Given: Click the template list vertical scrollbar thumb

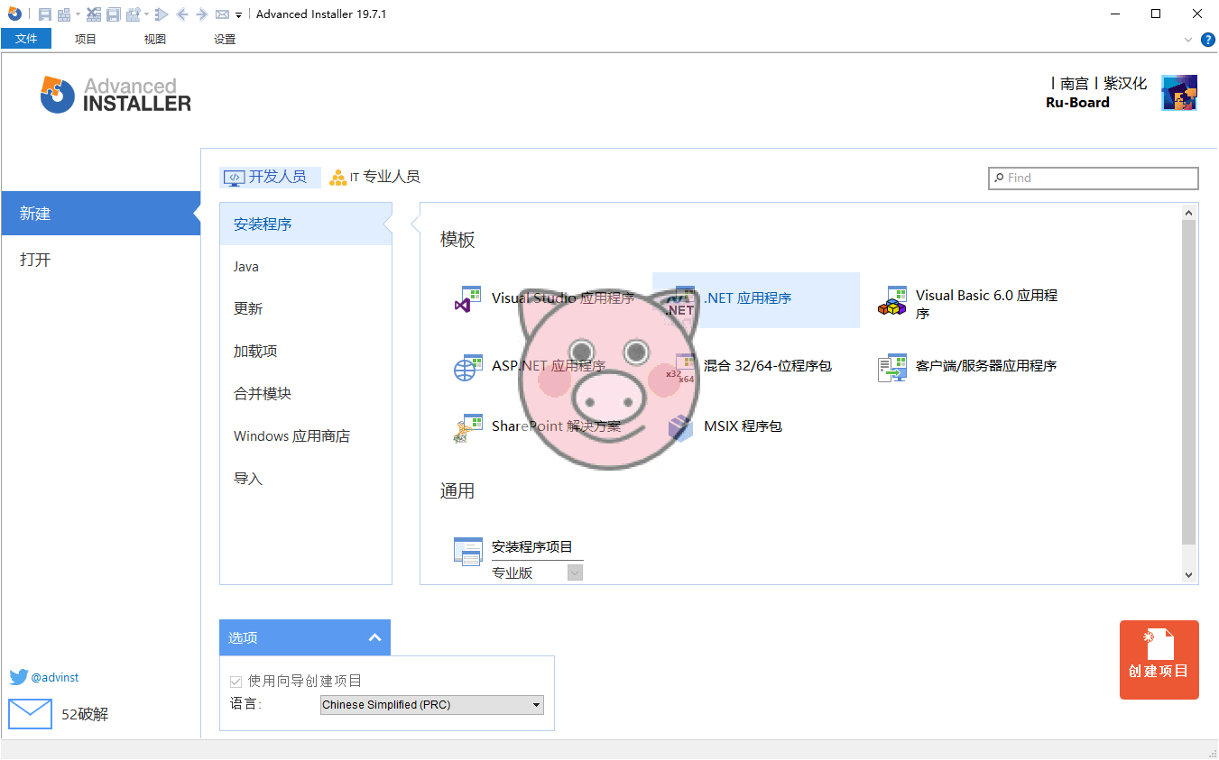Looking at the screenshot, I should click(x=1189, y=382).
